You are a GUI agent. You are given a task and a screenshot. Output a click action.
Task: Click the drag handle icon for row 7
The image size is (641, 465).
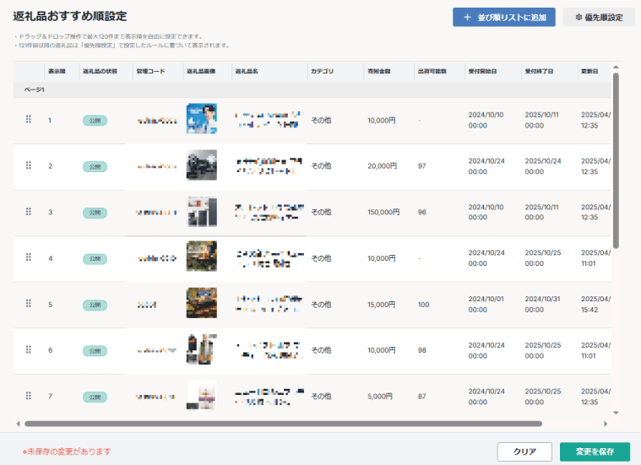29,396
